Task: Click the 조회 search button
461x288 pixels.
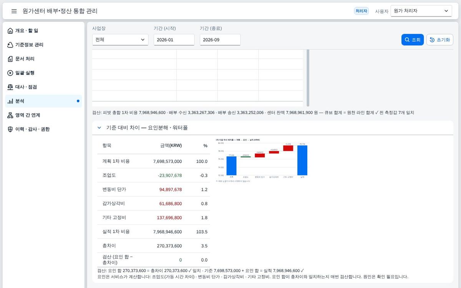Action: pos(413,40)
